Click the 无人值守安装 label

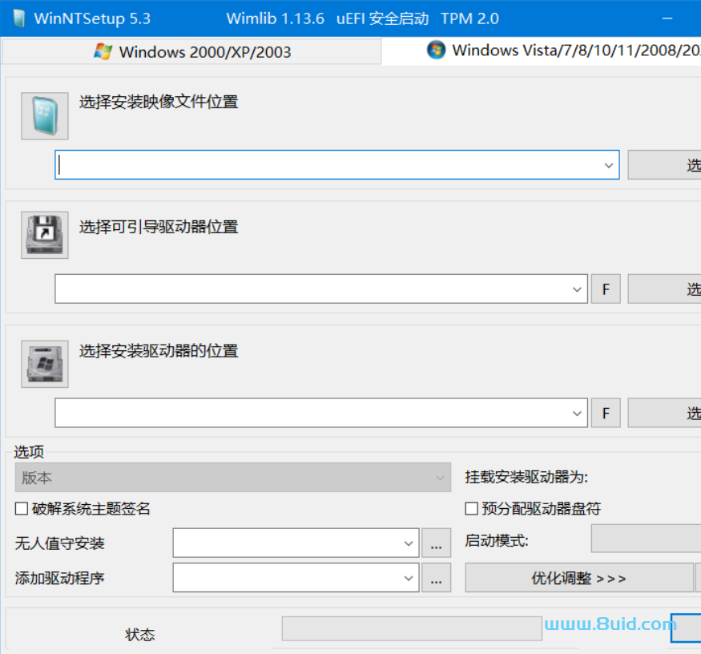[59, 543]
